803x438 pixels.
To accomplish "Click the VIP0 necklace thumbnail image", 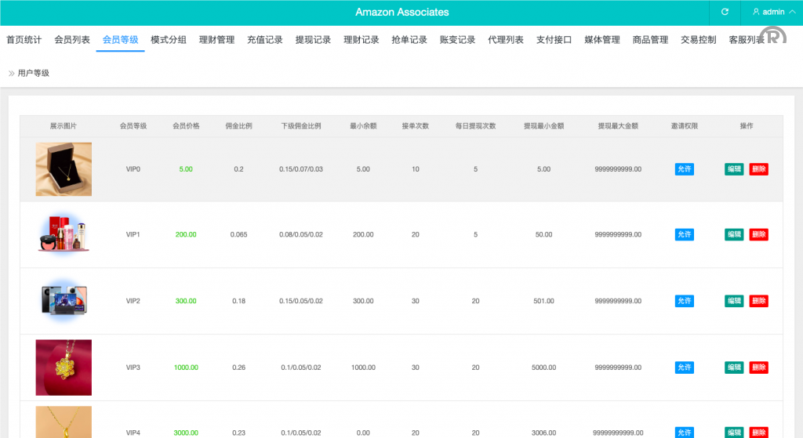I will coord(64,169).
